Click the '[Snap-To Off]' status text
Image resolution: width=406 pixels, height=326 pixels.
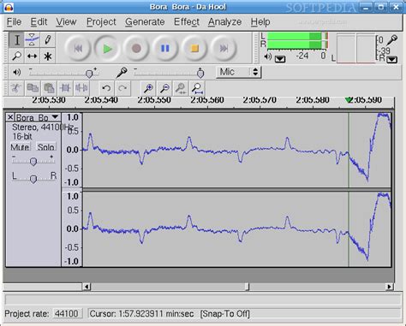click(225, 314)
